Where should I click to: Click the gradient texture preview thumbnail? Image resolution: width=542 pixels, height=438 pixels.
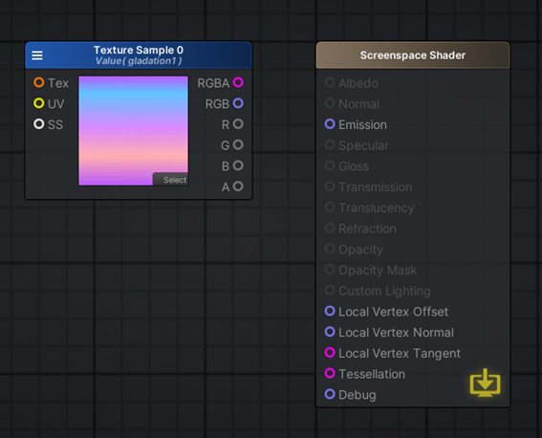134,131
